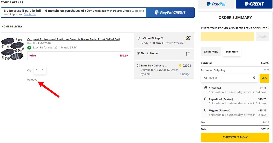Click the In-Store Pickup info icon

[162, 38]
